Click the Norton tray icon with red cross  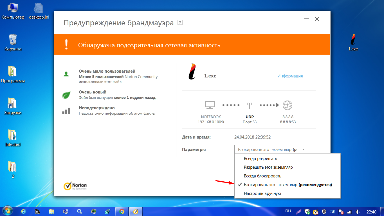point(316,211)
